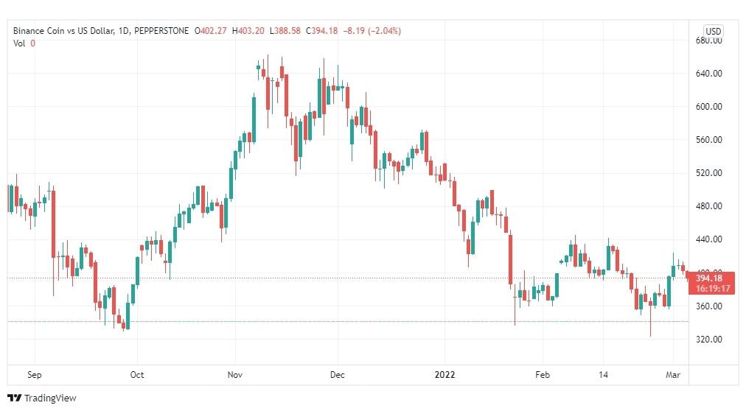The width and height of the screenshot is (746, 411).
Task: Click the current price tag 394.18
Action: tap(708, 278)
